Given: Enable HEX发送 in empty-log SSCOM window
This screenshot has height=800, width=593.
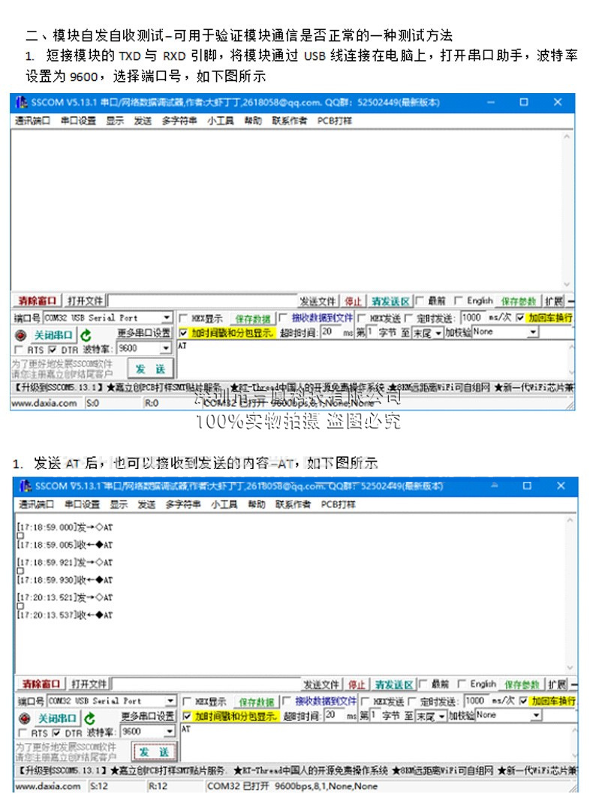Looking at the screenshot, I should 362,318.
